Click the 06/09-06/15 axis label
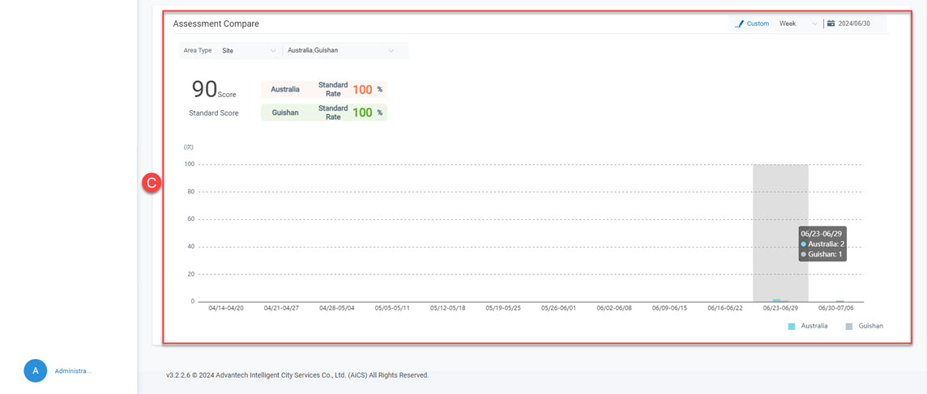This screenshot has height=394, width=927. [669, 308]
